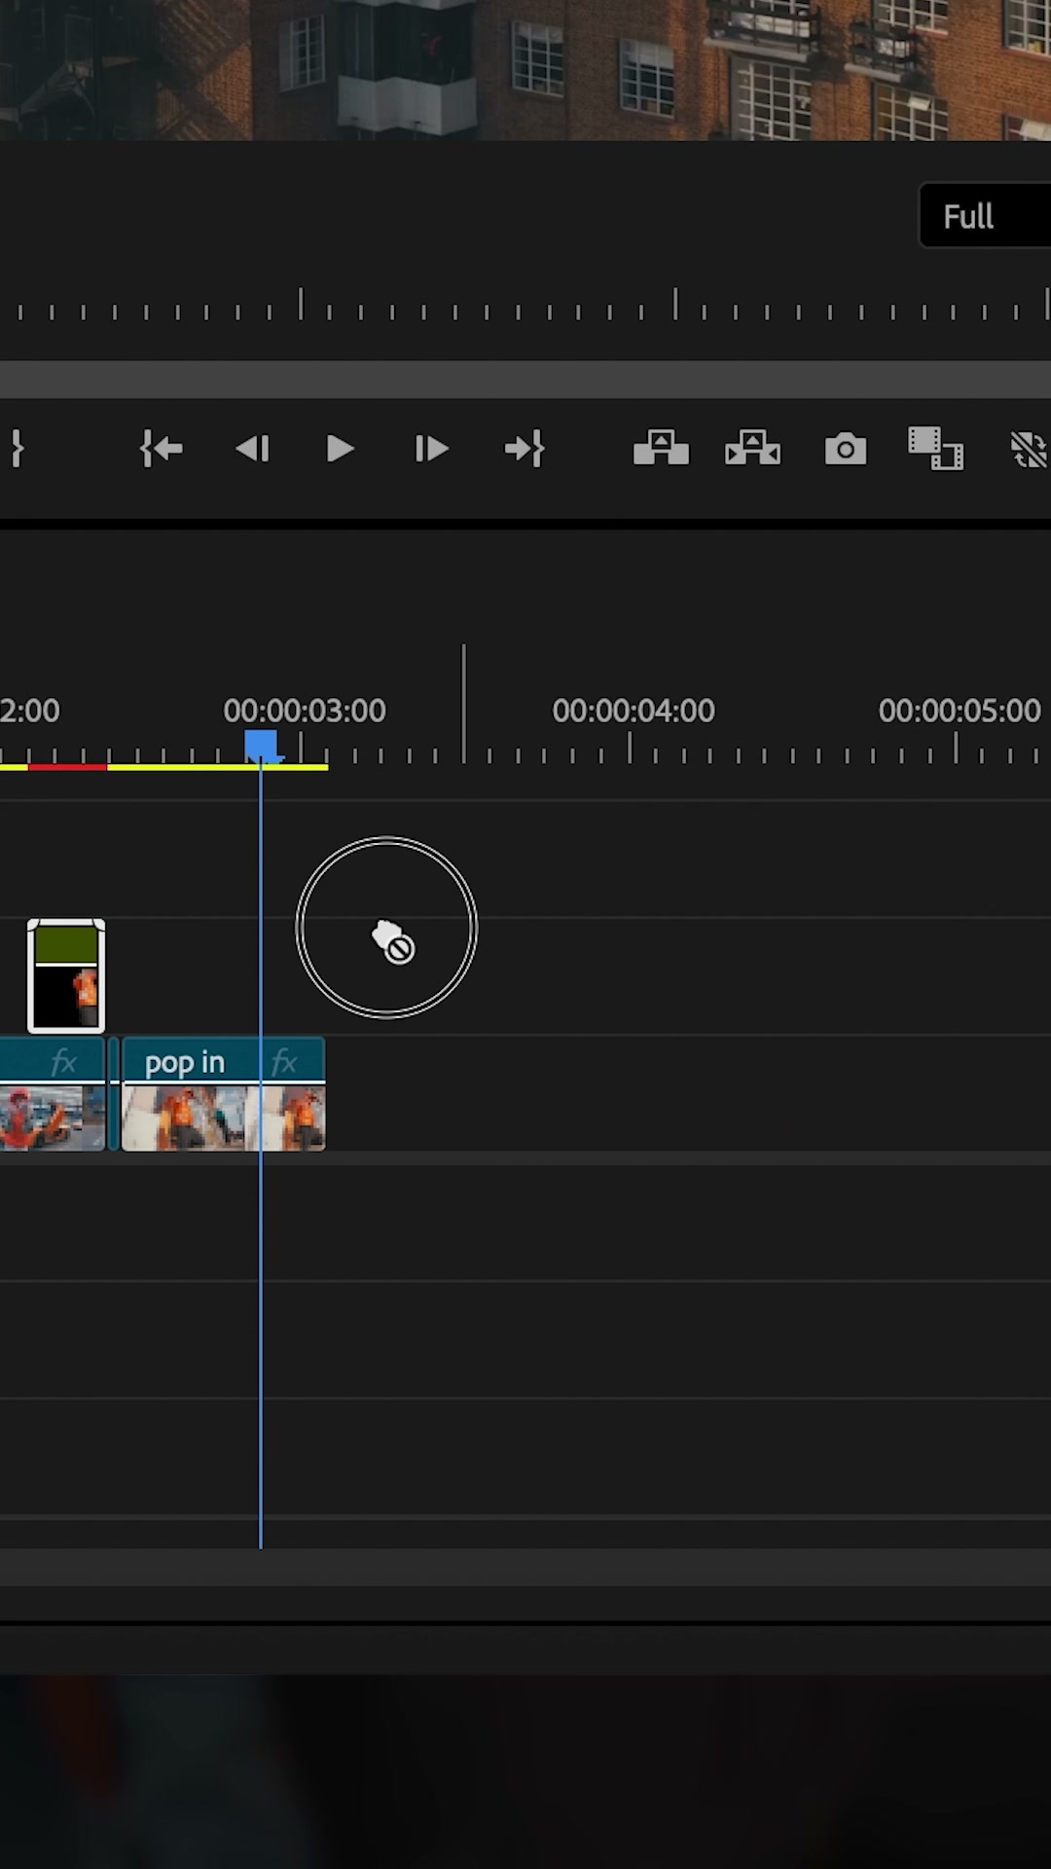The image size is (1051, 1869).
Task: Select the pop in clip
Action: pyautogui.click(x=223, y=1094)
